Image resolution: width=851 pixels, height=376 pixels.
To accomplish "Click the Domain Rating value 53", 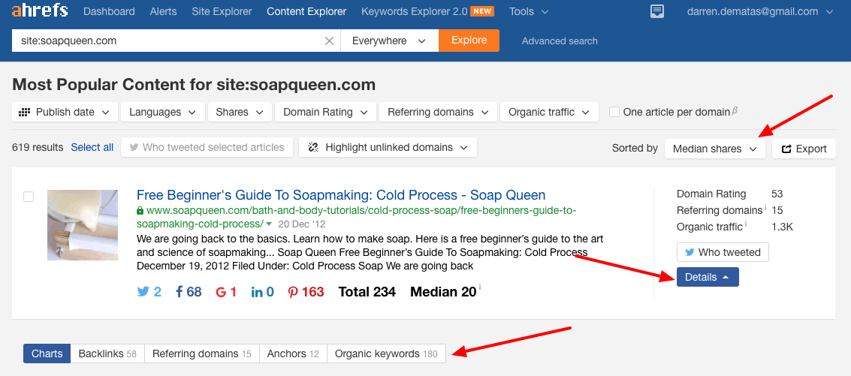I will pos(777,194).
